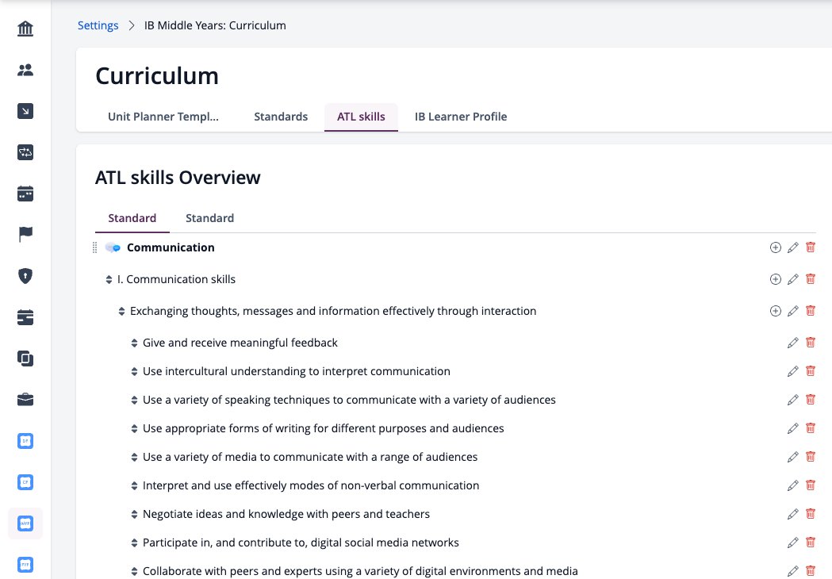832x579 pixels.
Task: Click sort arrows beside Use intercultural understanding
Action: click(x=134, y=372)
